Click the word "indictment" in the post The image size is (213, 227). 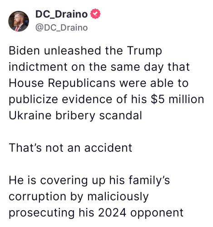[x=38, y=67]
